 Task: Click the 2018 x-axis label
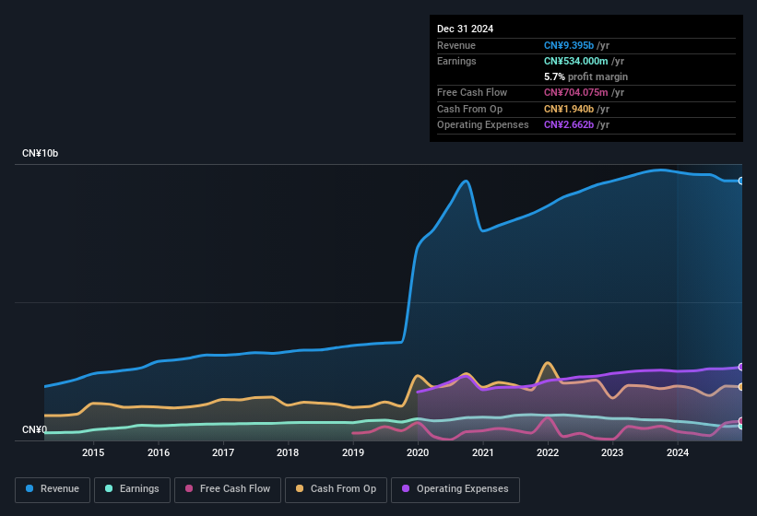click(x=288, y=452)
